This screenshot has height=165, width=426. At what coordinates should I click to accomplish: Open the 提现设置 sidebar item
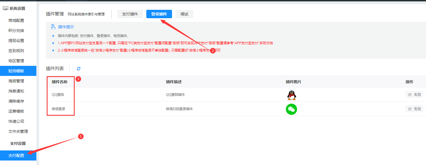(x=16, y=41)
